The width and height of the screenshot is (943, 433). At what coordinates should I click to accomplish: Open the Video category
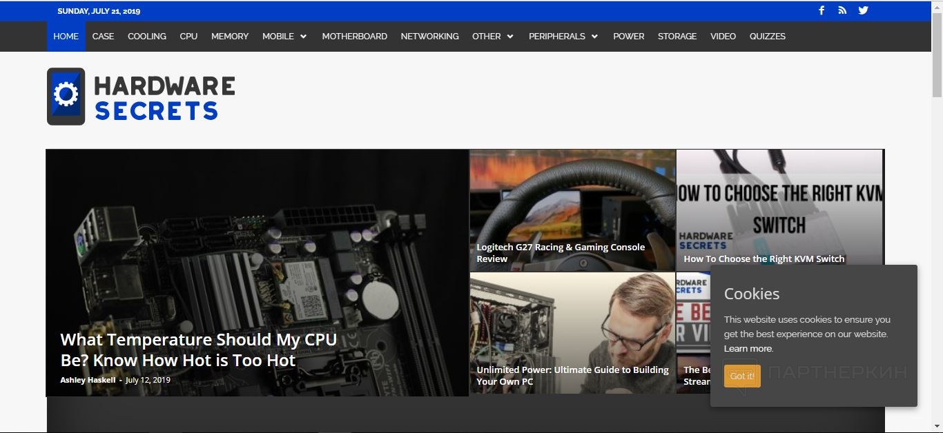click(723, 37)
